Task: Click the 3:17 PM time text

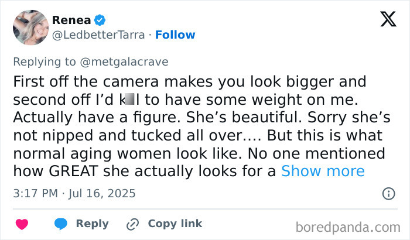Action: click(x=35, y=193)
